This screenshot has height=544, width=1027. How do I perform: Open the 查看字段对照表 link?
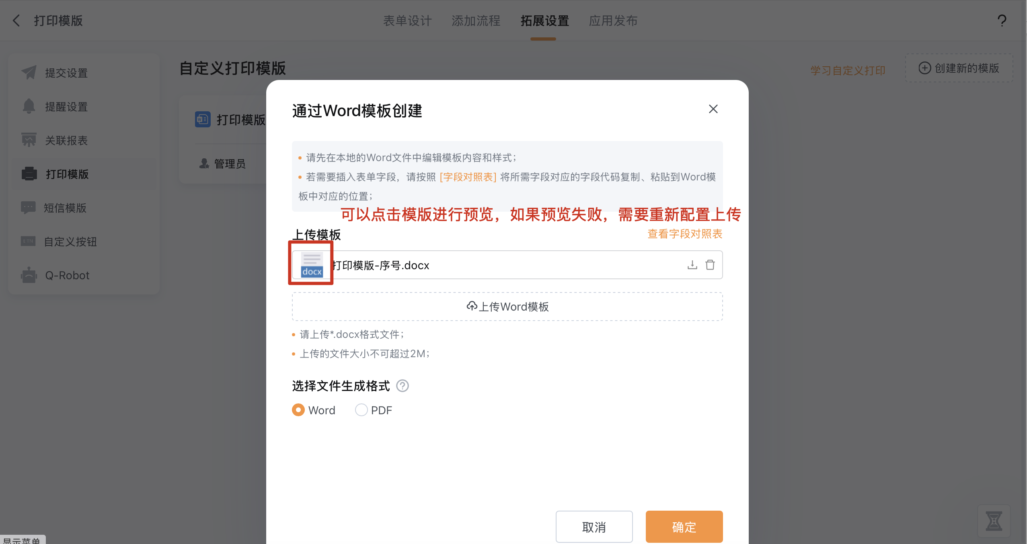pyautogui.click(x=685, y=234)
